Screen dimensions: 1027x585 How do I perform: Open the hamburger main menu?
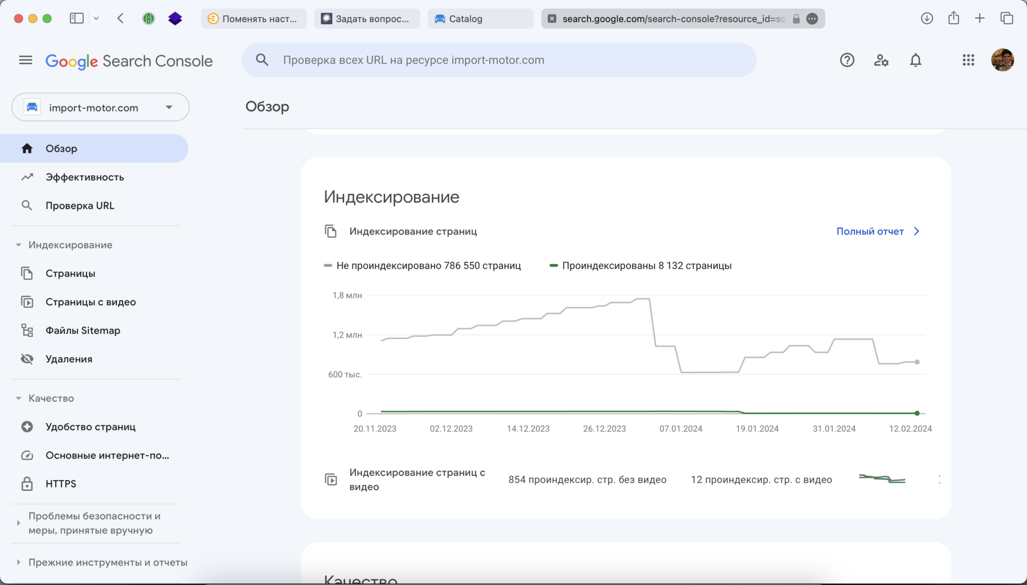(25, 60)
